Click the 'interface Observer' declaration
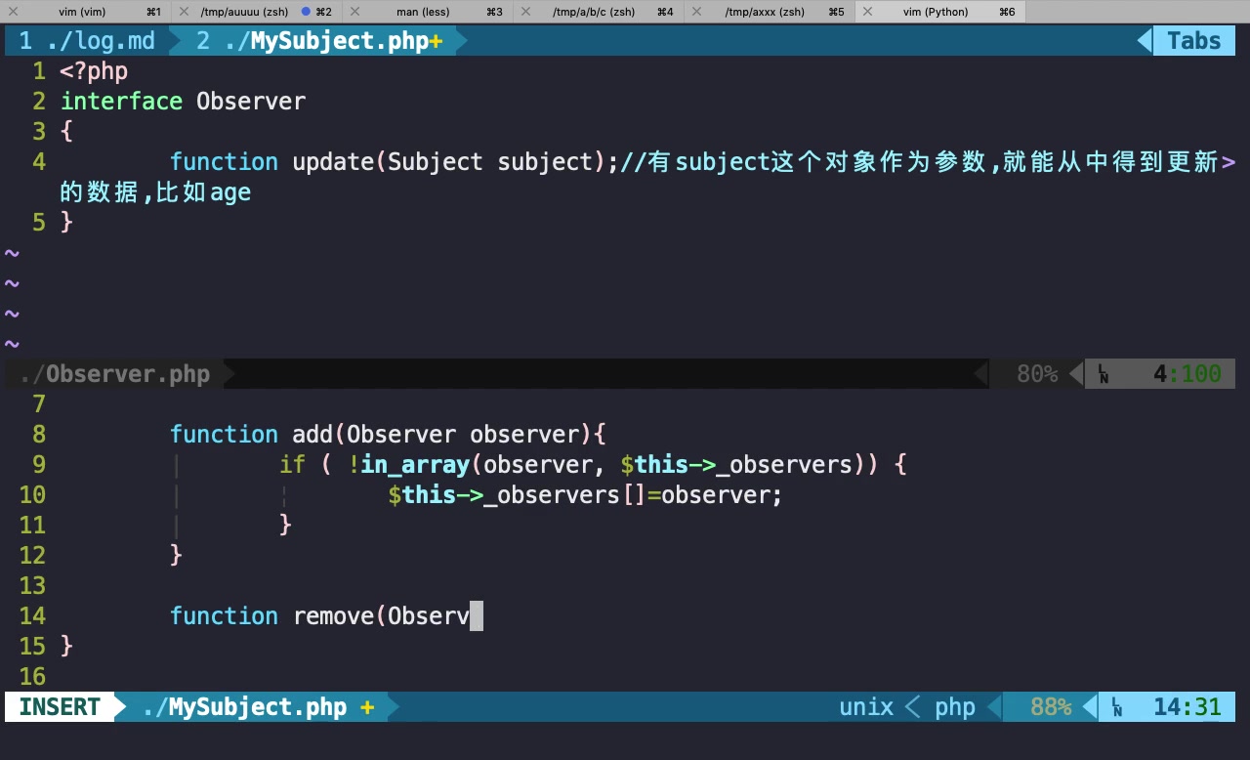The height and width of the screenshot is (760, 1250). (183, 102)
